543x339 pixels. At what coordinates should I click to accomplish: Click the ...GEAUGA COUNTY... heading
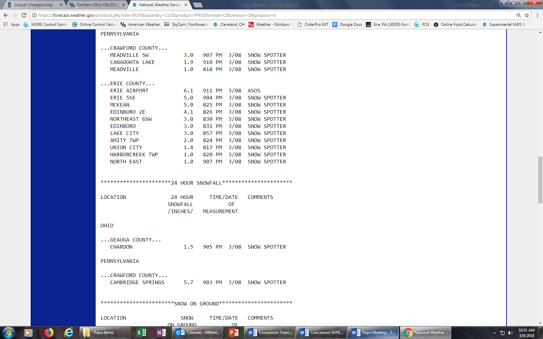131,240
